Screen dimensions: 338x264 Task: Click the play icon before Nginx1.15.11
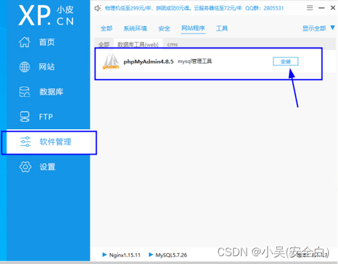[x=104, y=255]
